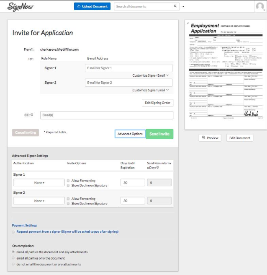Click Signer 2 Send Reminder days field

(159, 201)
